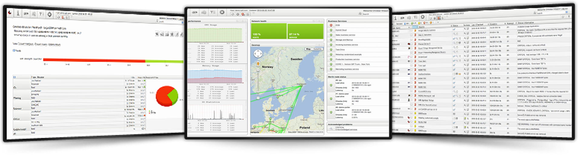The image size is (578, 155).
Task: Open Invoicing business service link
Action: 347,45
